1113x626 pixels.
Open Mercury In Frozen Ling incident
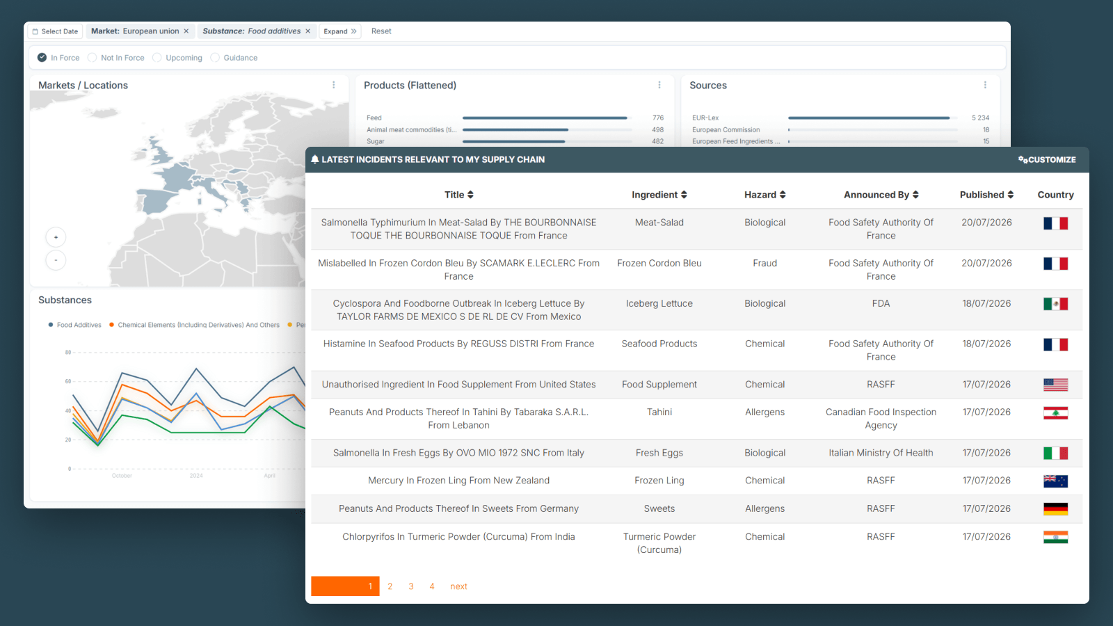tap(459, 480)
